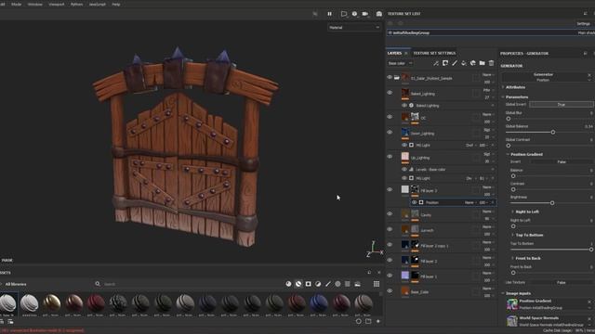Hide the Base_Color layer
Image resolution: width=595 pixels, height=334 pixels.
(390, 290)
